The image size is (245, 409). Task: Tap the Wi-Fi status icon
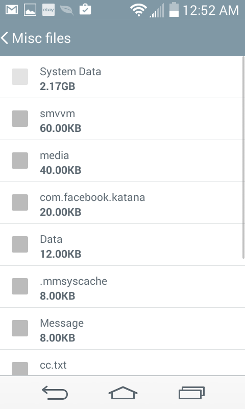(x=138, y=10)
